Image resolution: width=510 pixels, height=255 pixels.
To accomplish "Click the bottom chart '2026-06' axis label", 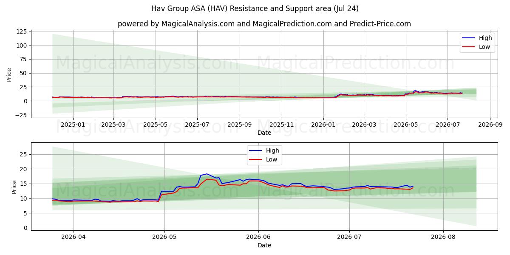I will click(258, 237).
